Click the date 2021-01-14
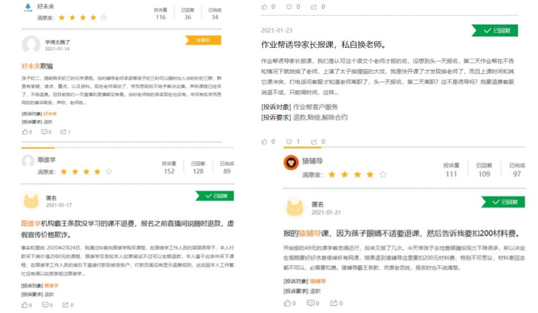538x313 pixels. (x=57, y=49)
